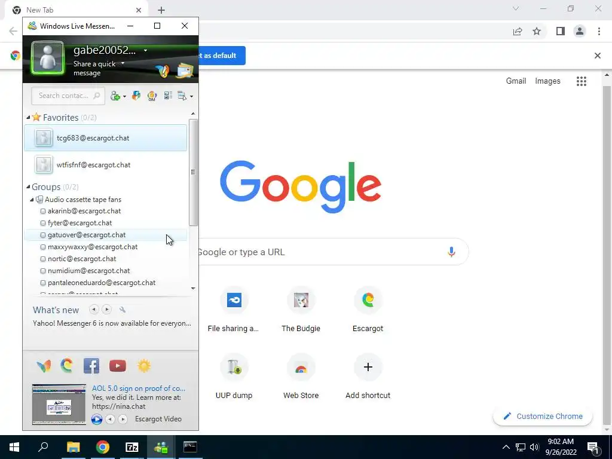
Task: Select the New Tab browser tab
Action: [x=76, y=10]
